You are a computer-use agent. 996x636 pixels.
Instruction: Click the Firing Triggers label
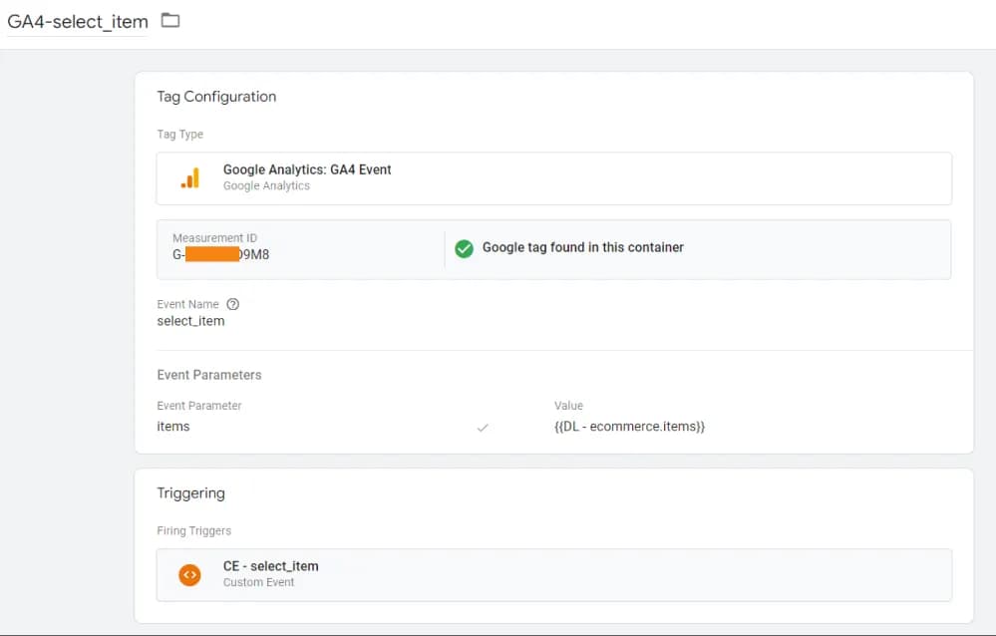tap(193, 530)
